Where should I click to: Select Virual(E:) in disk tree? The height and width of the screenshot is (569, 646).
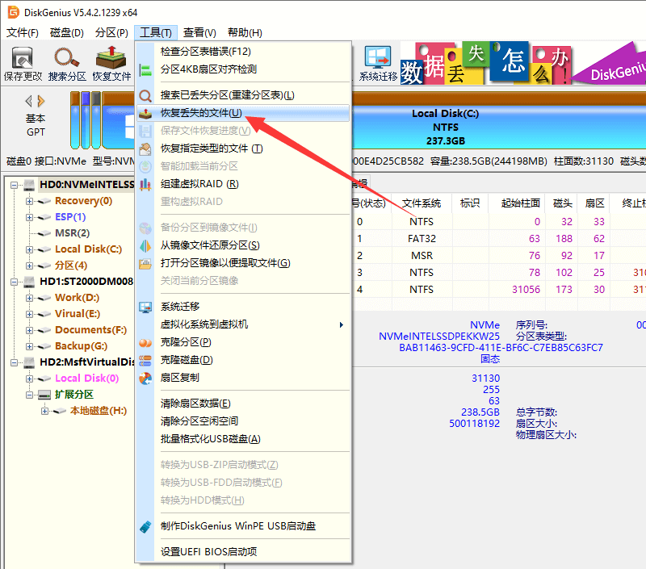click(x=78, y=314)
